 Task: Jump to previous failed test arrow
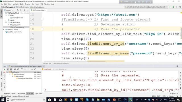[29, 69]
